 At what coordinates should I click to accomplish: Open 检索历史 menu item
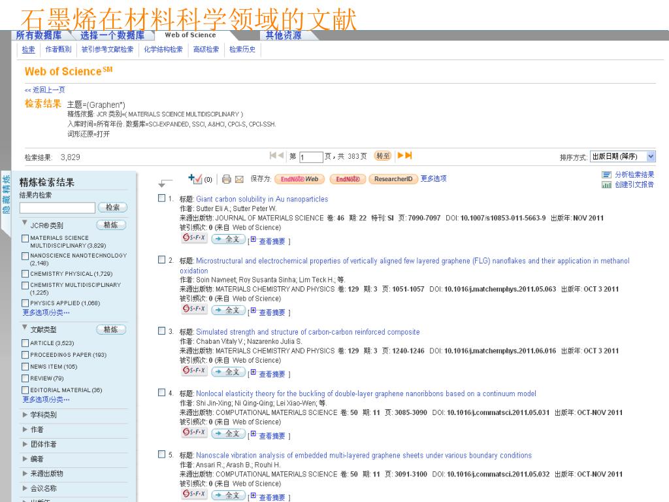click(x=242, y=50)
